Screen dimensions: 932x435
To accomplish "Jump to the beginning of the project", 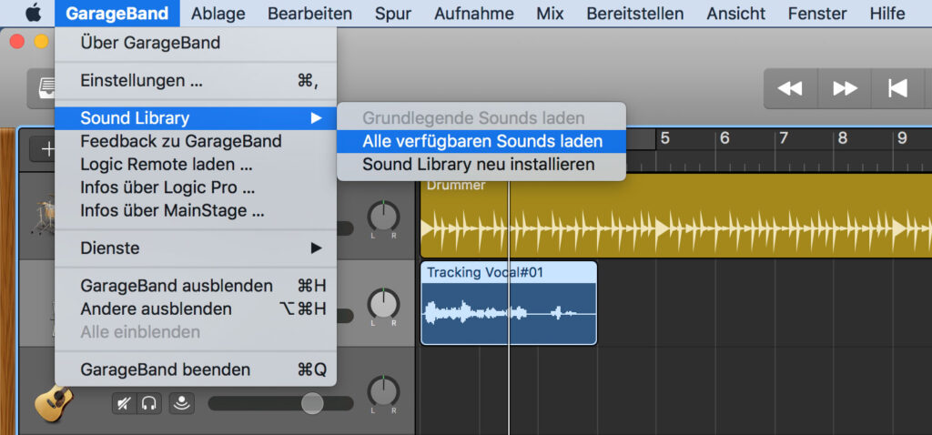I will pos(897,88).
